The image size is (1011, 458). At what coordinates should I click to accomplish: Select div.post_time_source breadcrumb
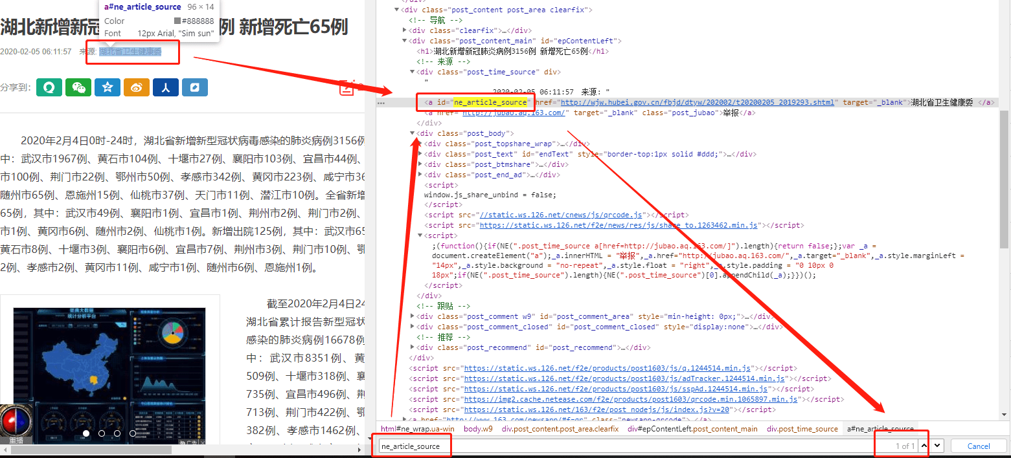(x=802, y=429)
